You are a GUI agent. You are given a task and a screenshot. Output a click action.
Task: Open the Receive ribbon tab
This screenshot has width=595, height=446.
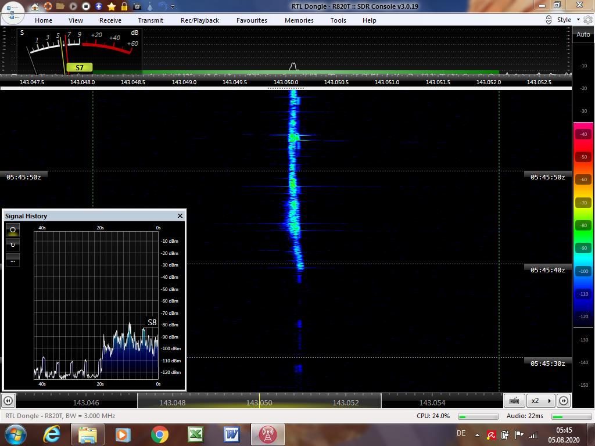[x=110, y=20]
